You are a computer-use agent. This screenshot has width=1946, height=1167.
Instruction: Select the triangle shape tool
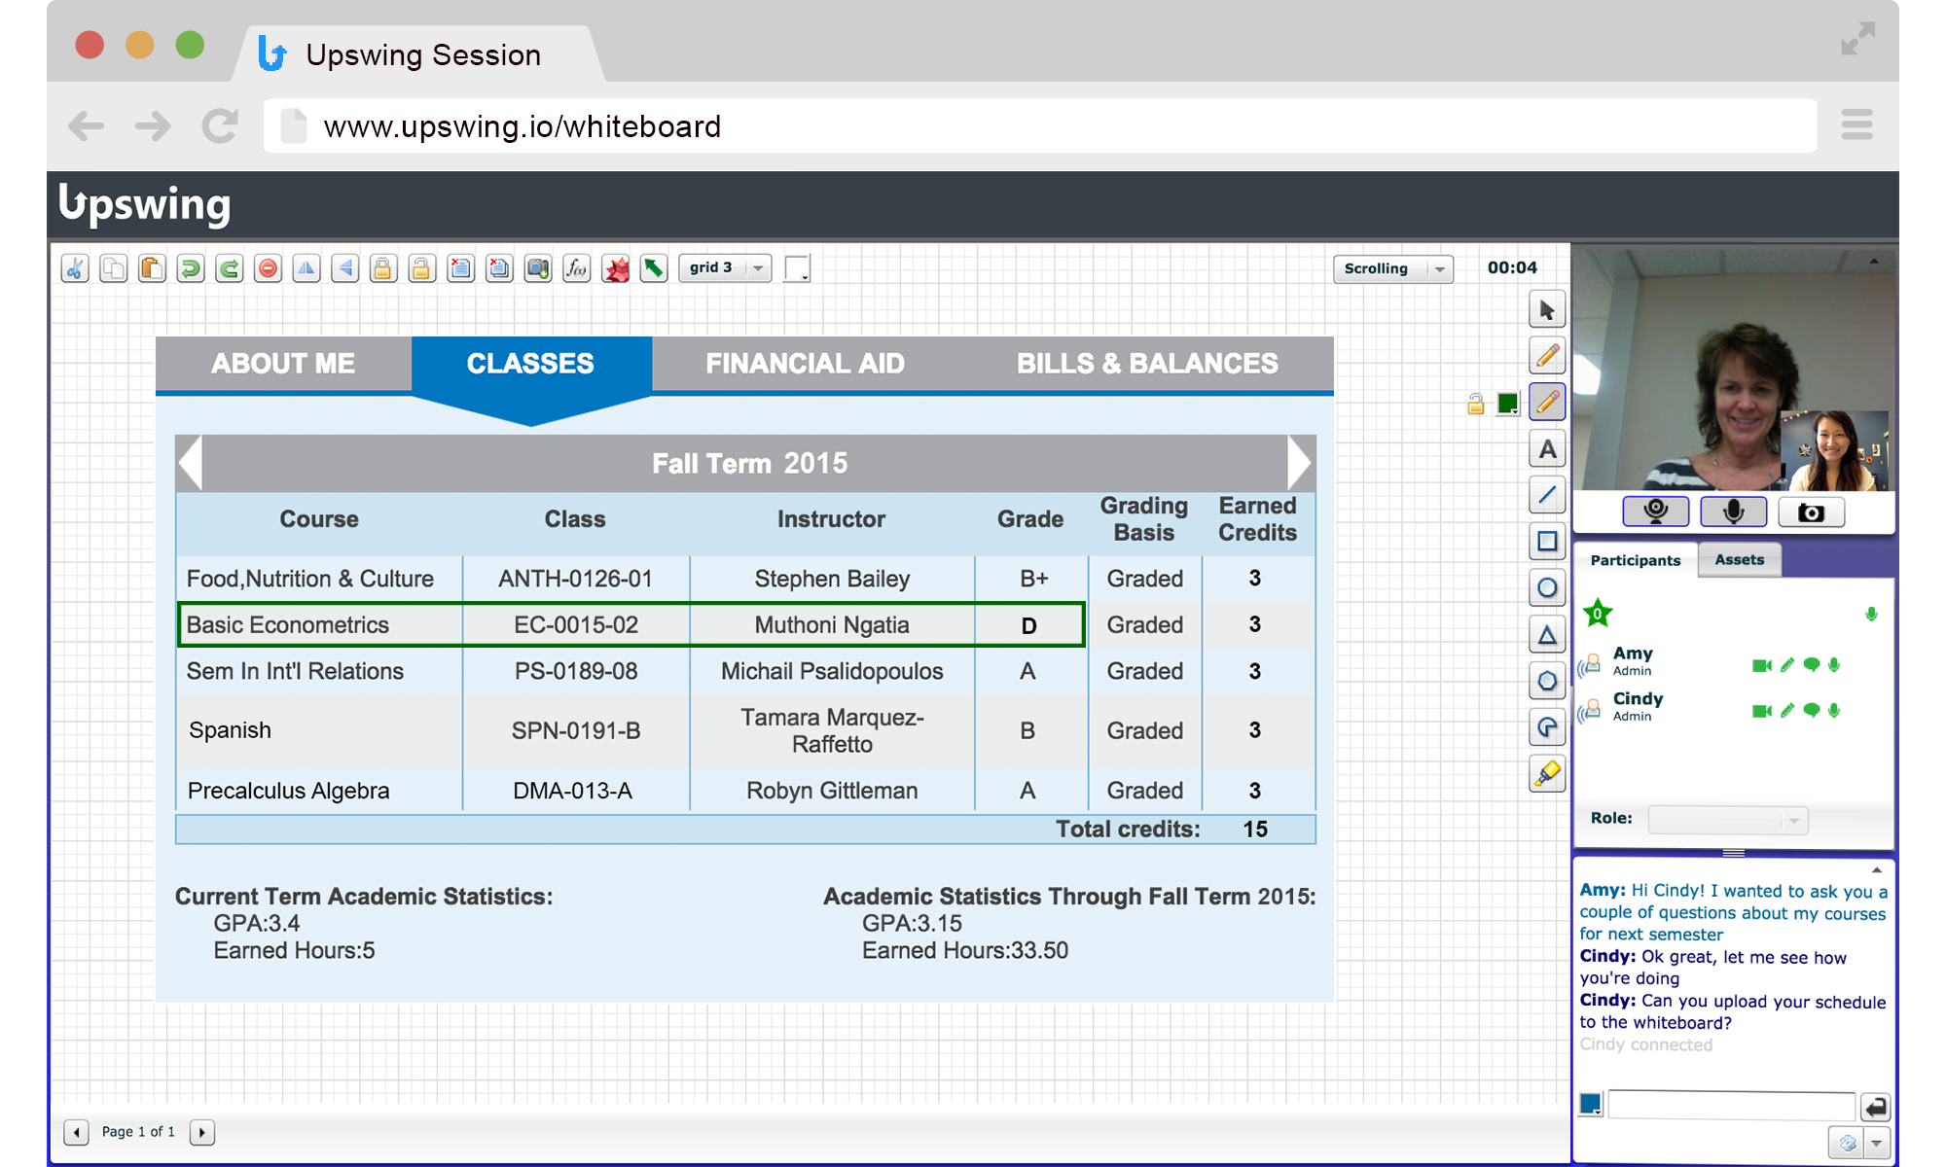click(1547, 635)
